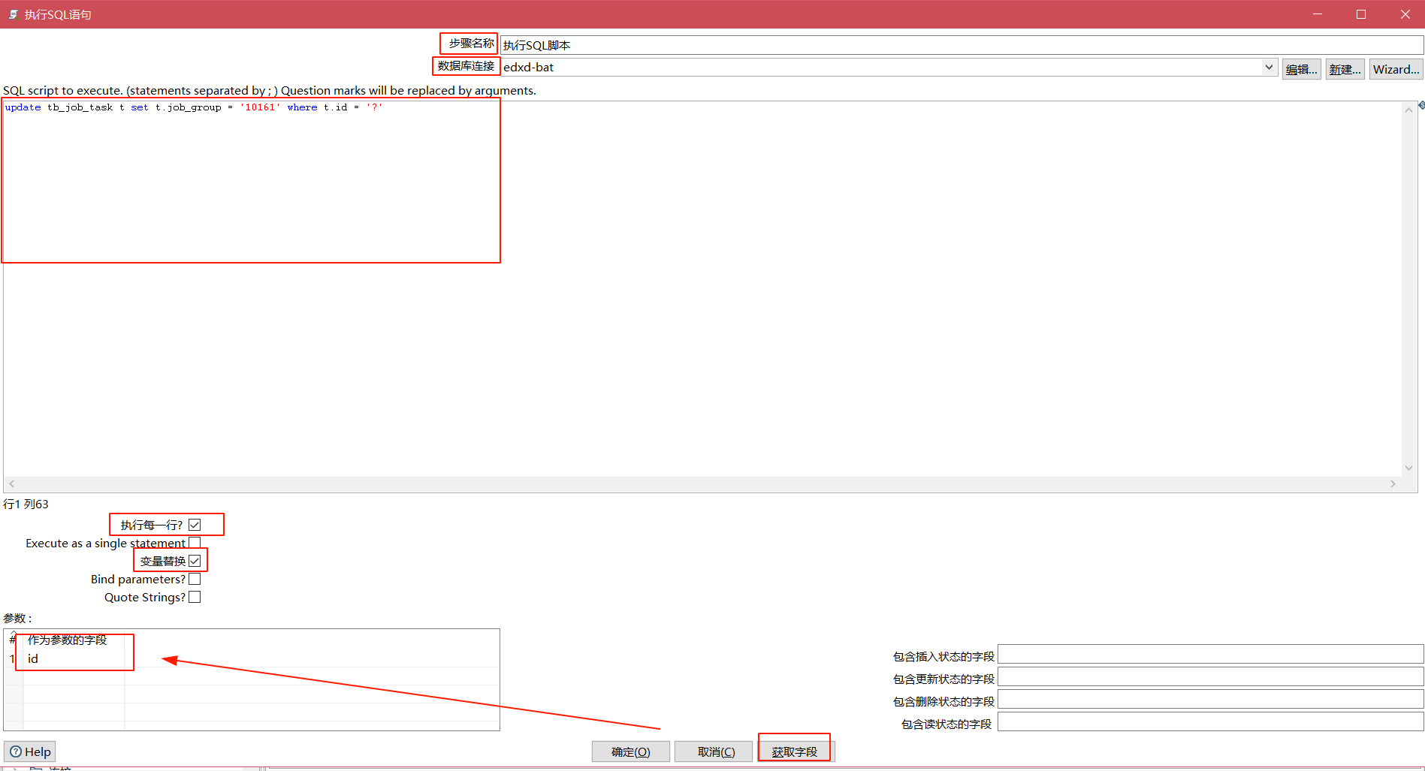
Task: Open the database connection Wizard...
Action: [x=1396, y=69]
